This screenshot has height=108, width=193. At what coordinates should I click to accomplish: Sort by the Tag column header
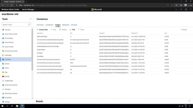(x=71, y=33)
